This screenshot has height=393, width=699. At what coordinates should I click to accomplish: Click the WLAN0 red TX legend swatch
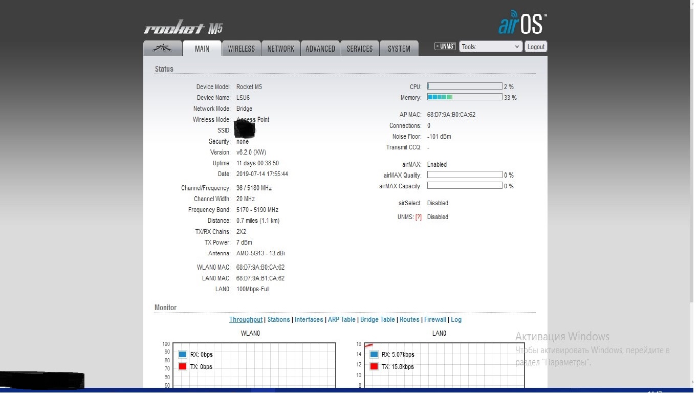click(x=183, y=366)
